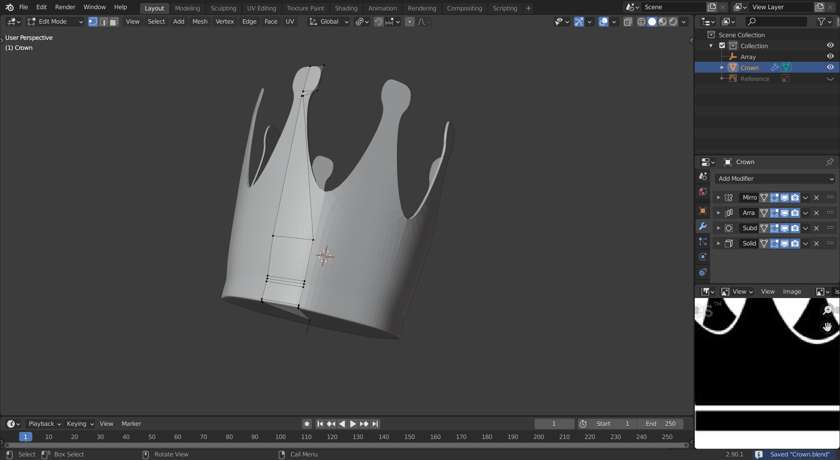Screen dimensions: 840x460
Task: Open the Edit Mode dropdown
Action: click(55, 22)
